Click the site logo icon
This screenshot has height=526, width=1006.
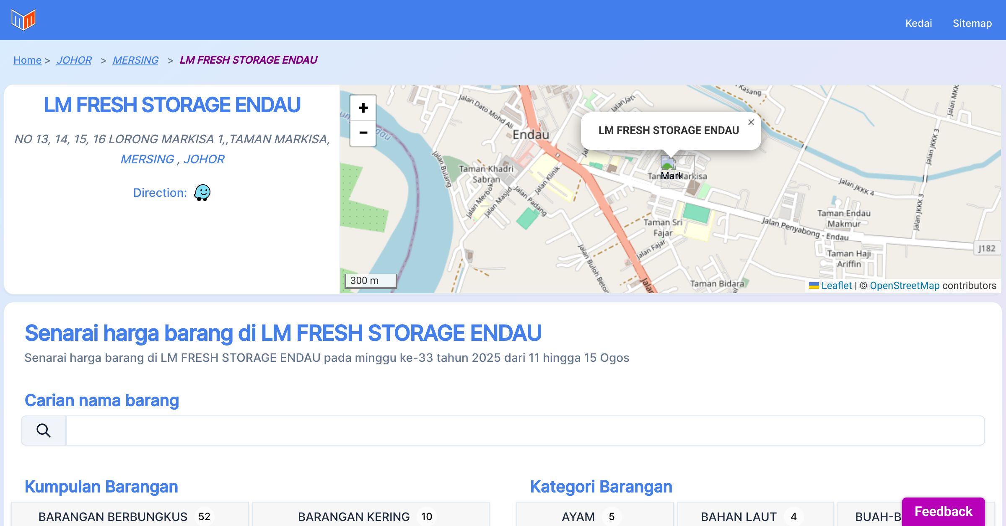click(23, 20)
